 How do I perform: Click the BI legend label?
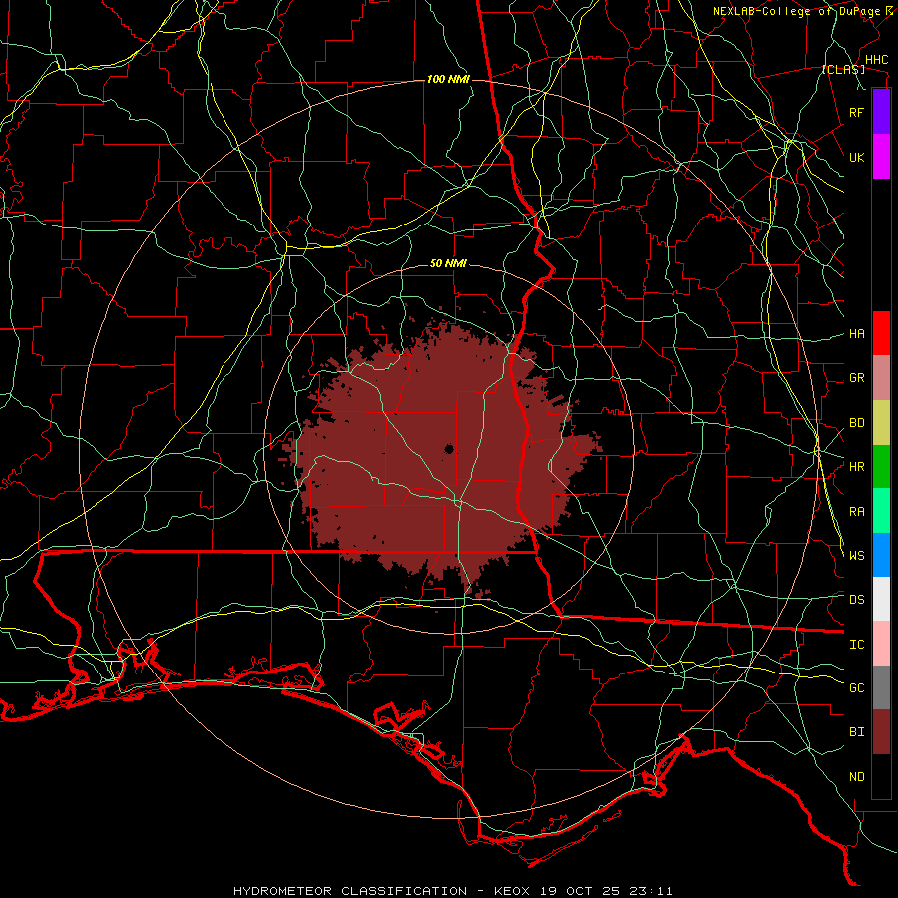click(x=857, y=732)
